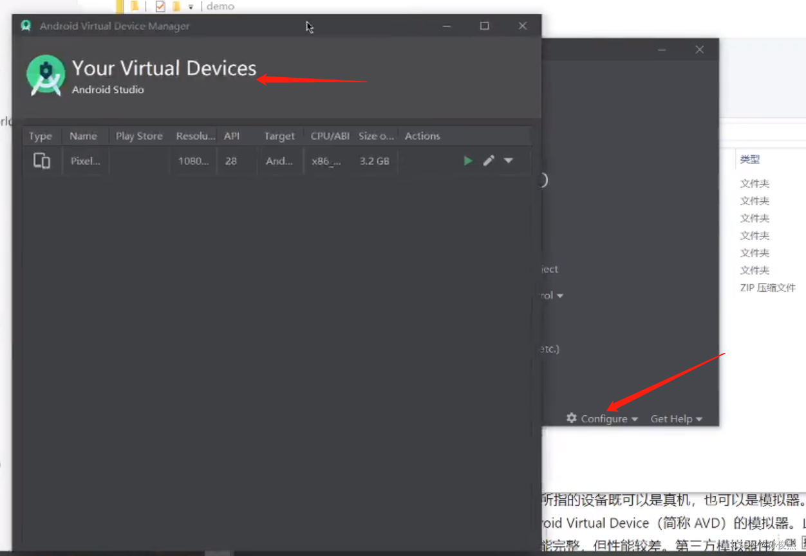Click the AVD Manager title bar icon
Screen dimensions: 806x556
coord(26,26)
